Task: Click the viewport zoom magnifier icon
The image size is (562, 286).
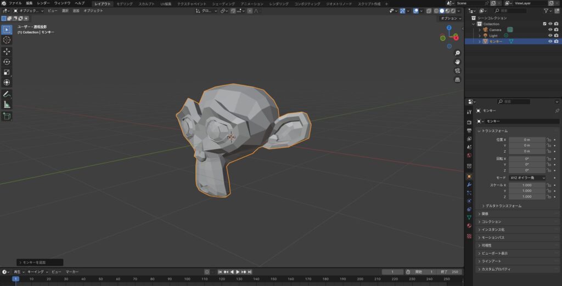Action: pos(457,53)
